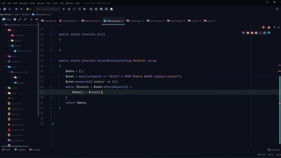Image resolution: width=281 pixels, height=158 pixels.
Task: Click the red error indicator in editor
Action: [263, 27]
